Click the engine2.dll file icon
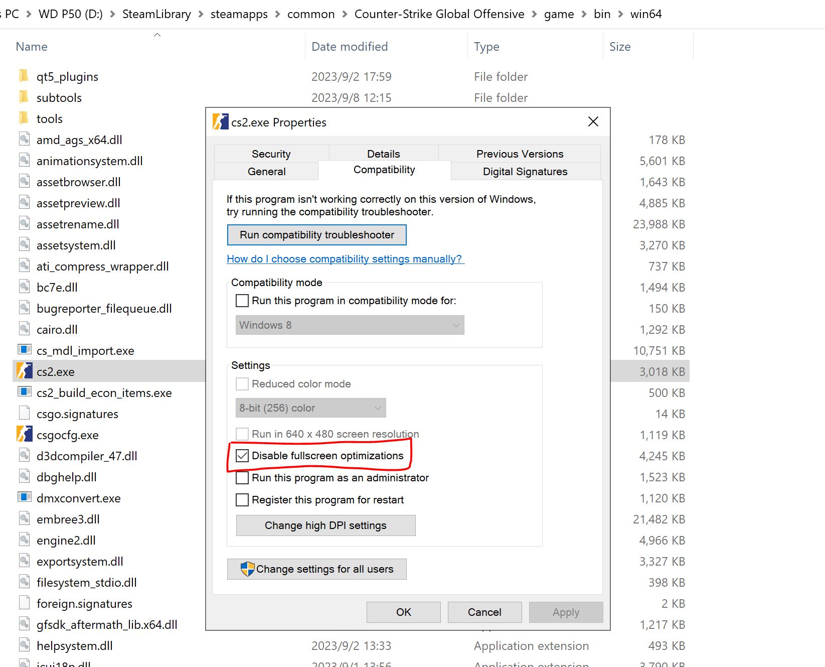This screenshot has width=825, height=667. click(x=24, y=540)
